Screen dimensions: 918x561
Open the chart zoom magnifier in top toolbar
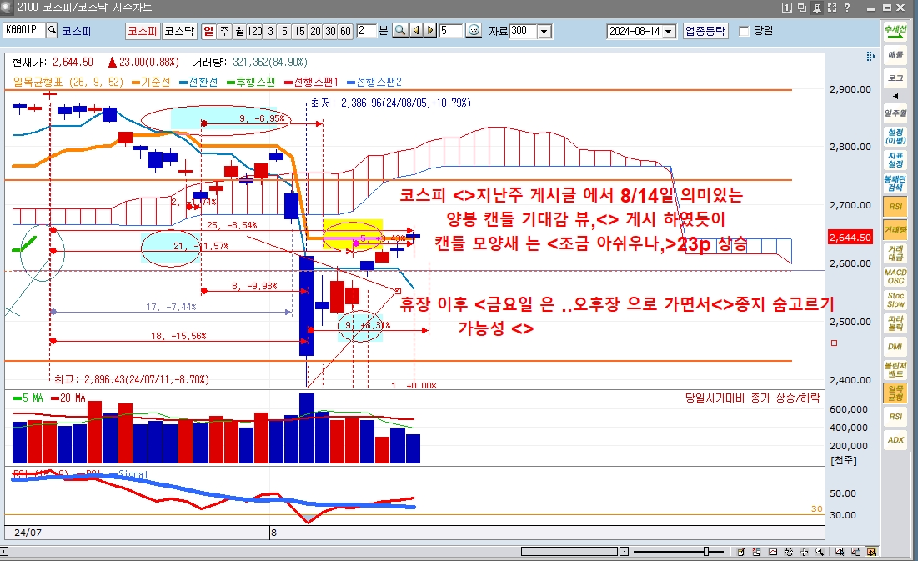click(x=400, y=31)
